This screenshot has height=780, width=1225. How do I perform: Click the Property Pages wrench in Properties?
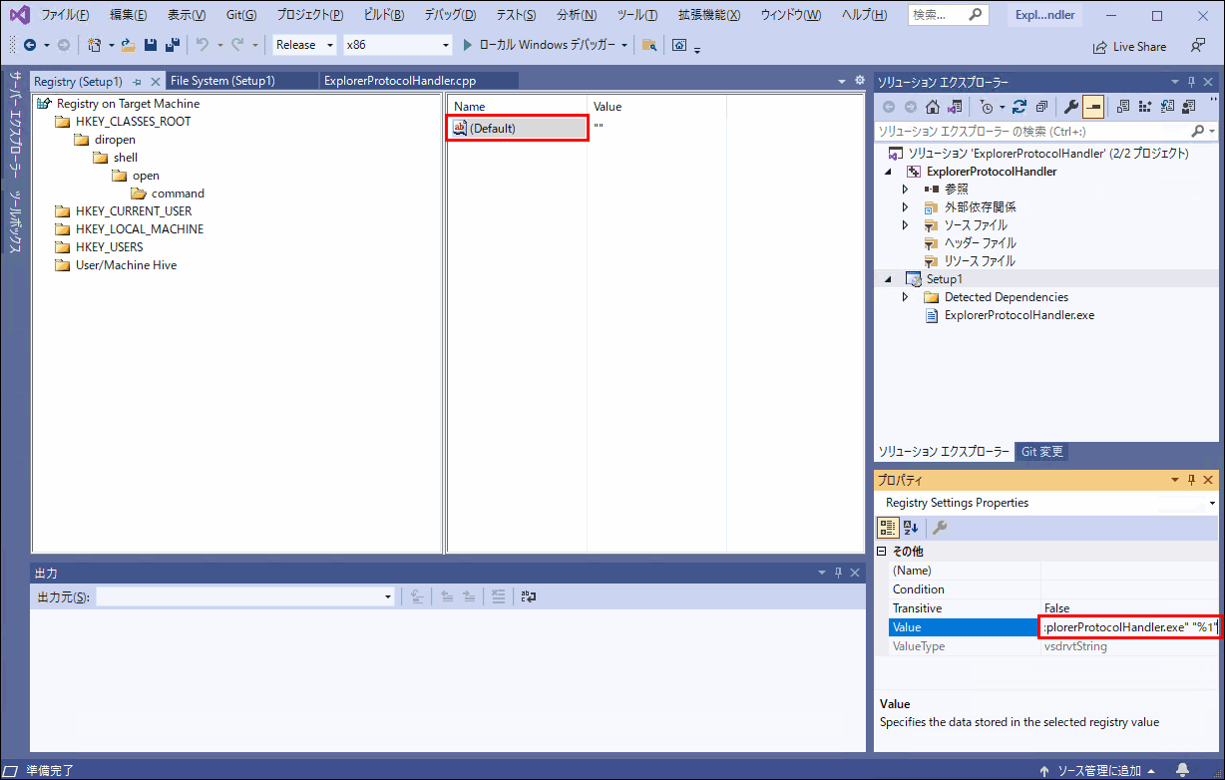[940, 528]
